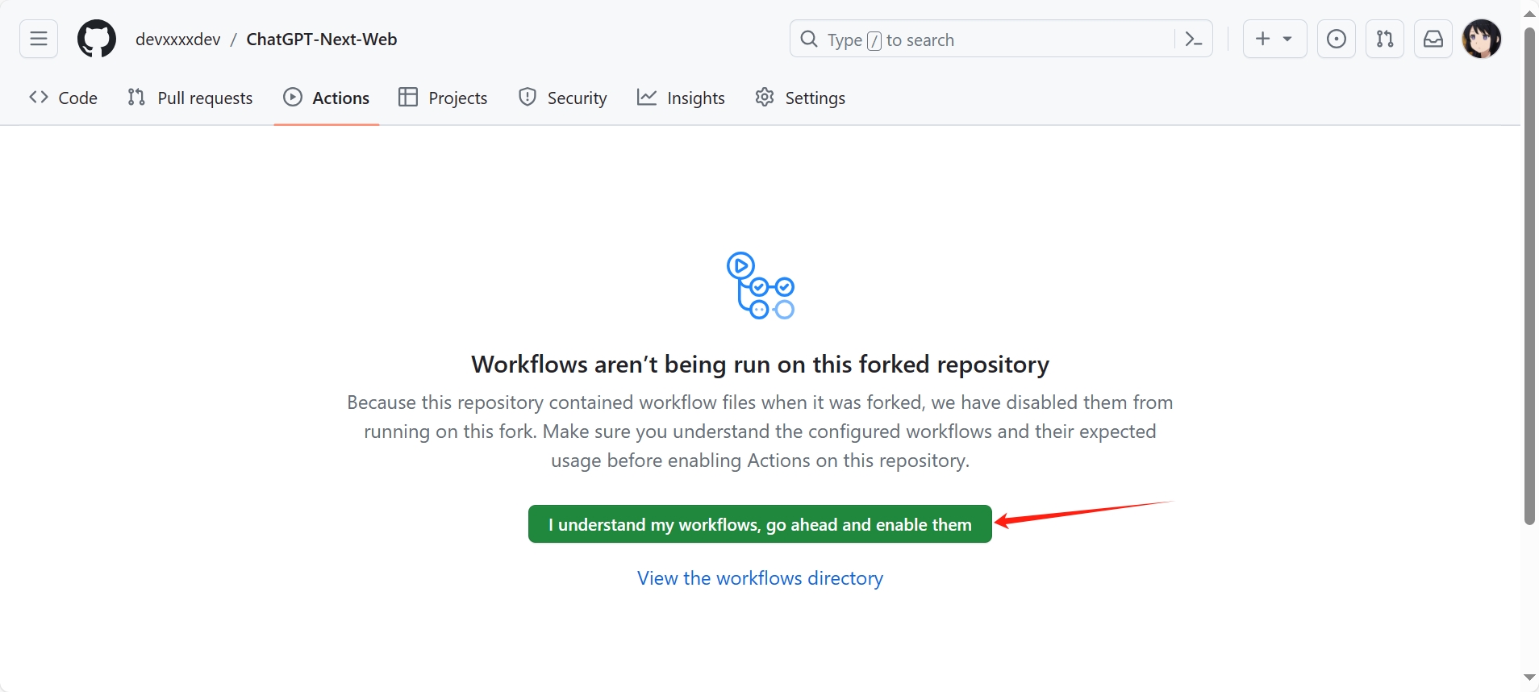The image size is (1539, 692).
Task: Click the scrollbar down arrow
Action: pyautogui.click(x=1529, y=677)
